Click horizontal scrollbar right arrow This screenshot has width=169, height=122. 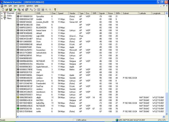(164, 117)
